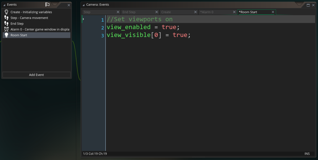Click the '1/3 Col:19 Ch:19' status text
318x160 pixels.
tap(95, 154)
